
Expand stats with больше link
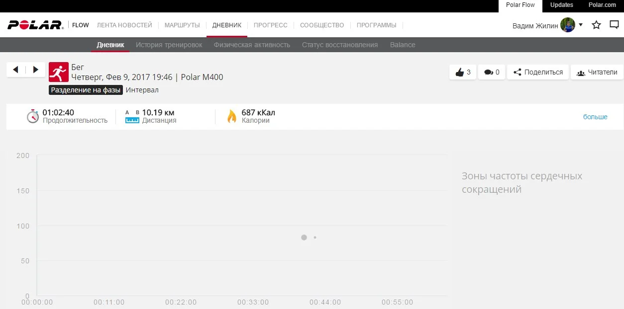(x=595, y=117)
